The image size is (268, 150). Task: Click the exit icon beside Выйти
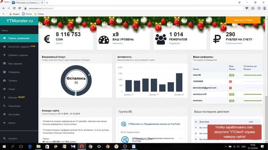5,122
